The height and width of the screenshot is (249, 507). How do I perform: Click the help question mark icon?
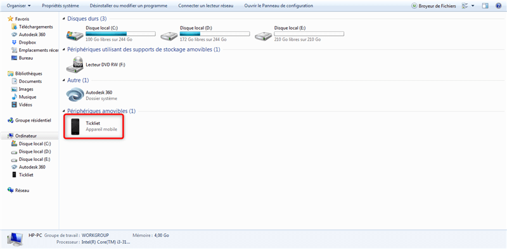pyautogui.click(x=498, y=6)
